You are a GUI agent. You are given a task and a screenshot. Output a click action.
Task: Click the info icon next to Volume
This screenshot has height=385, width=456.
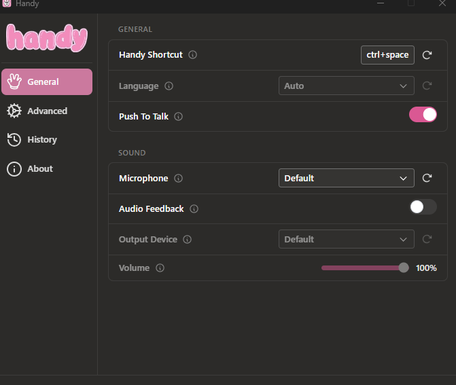tap(160, 268)
